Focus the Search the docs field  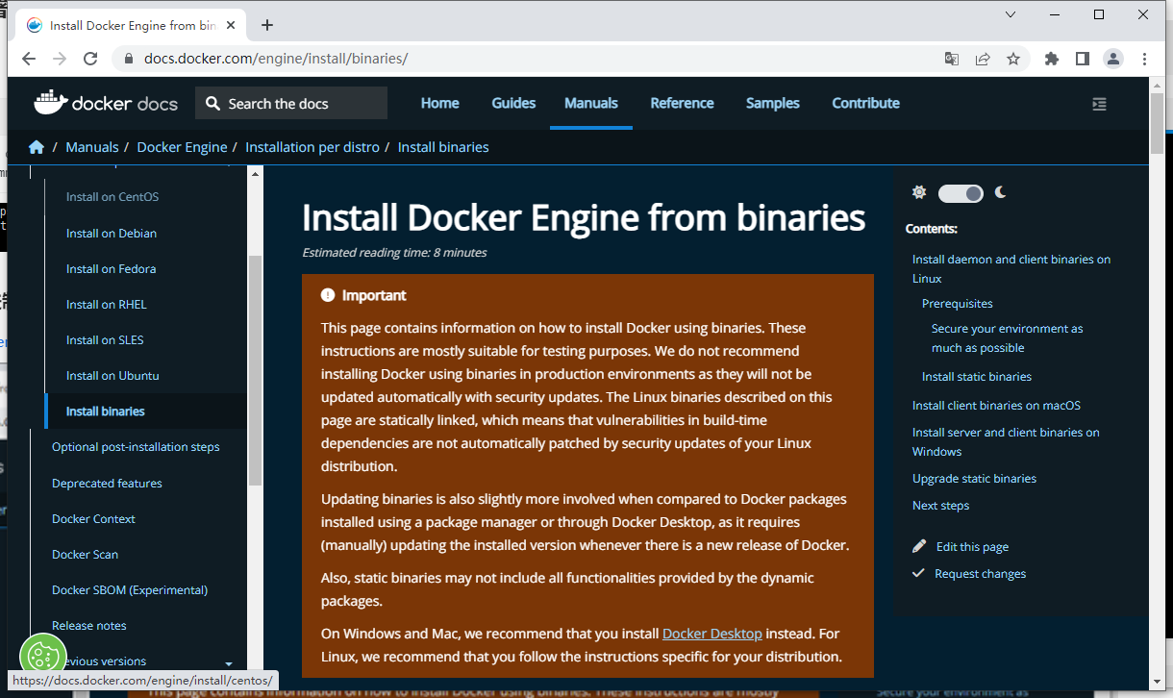pyautogui.click(x=291, y=103)
